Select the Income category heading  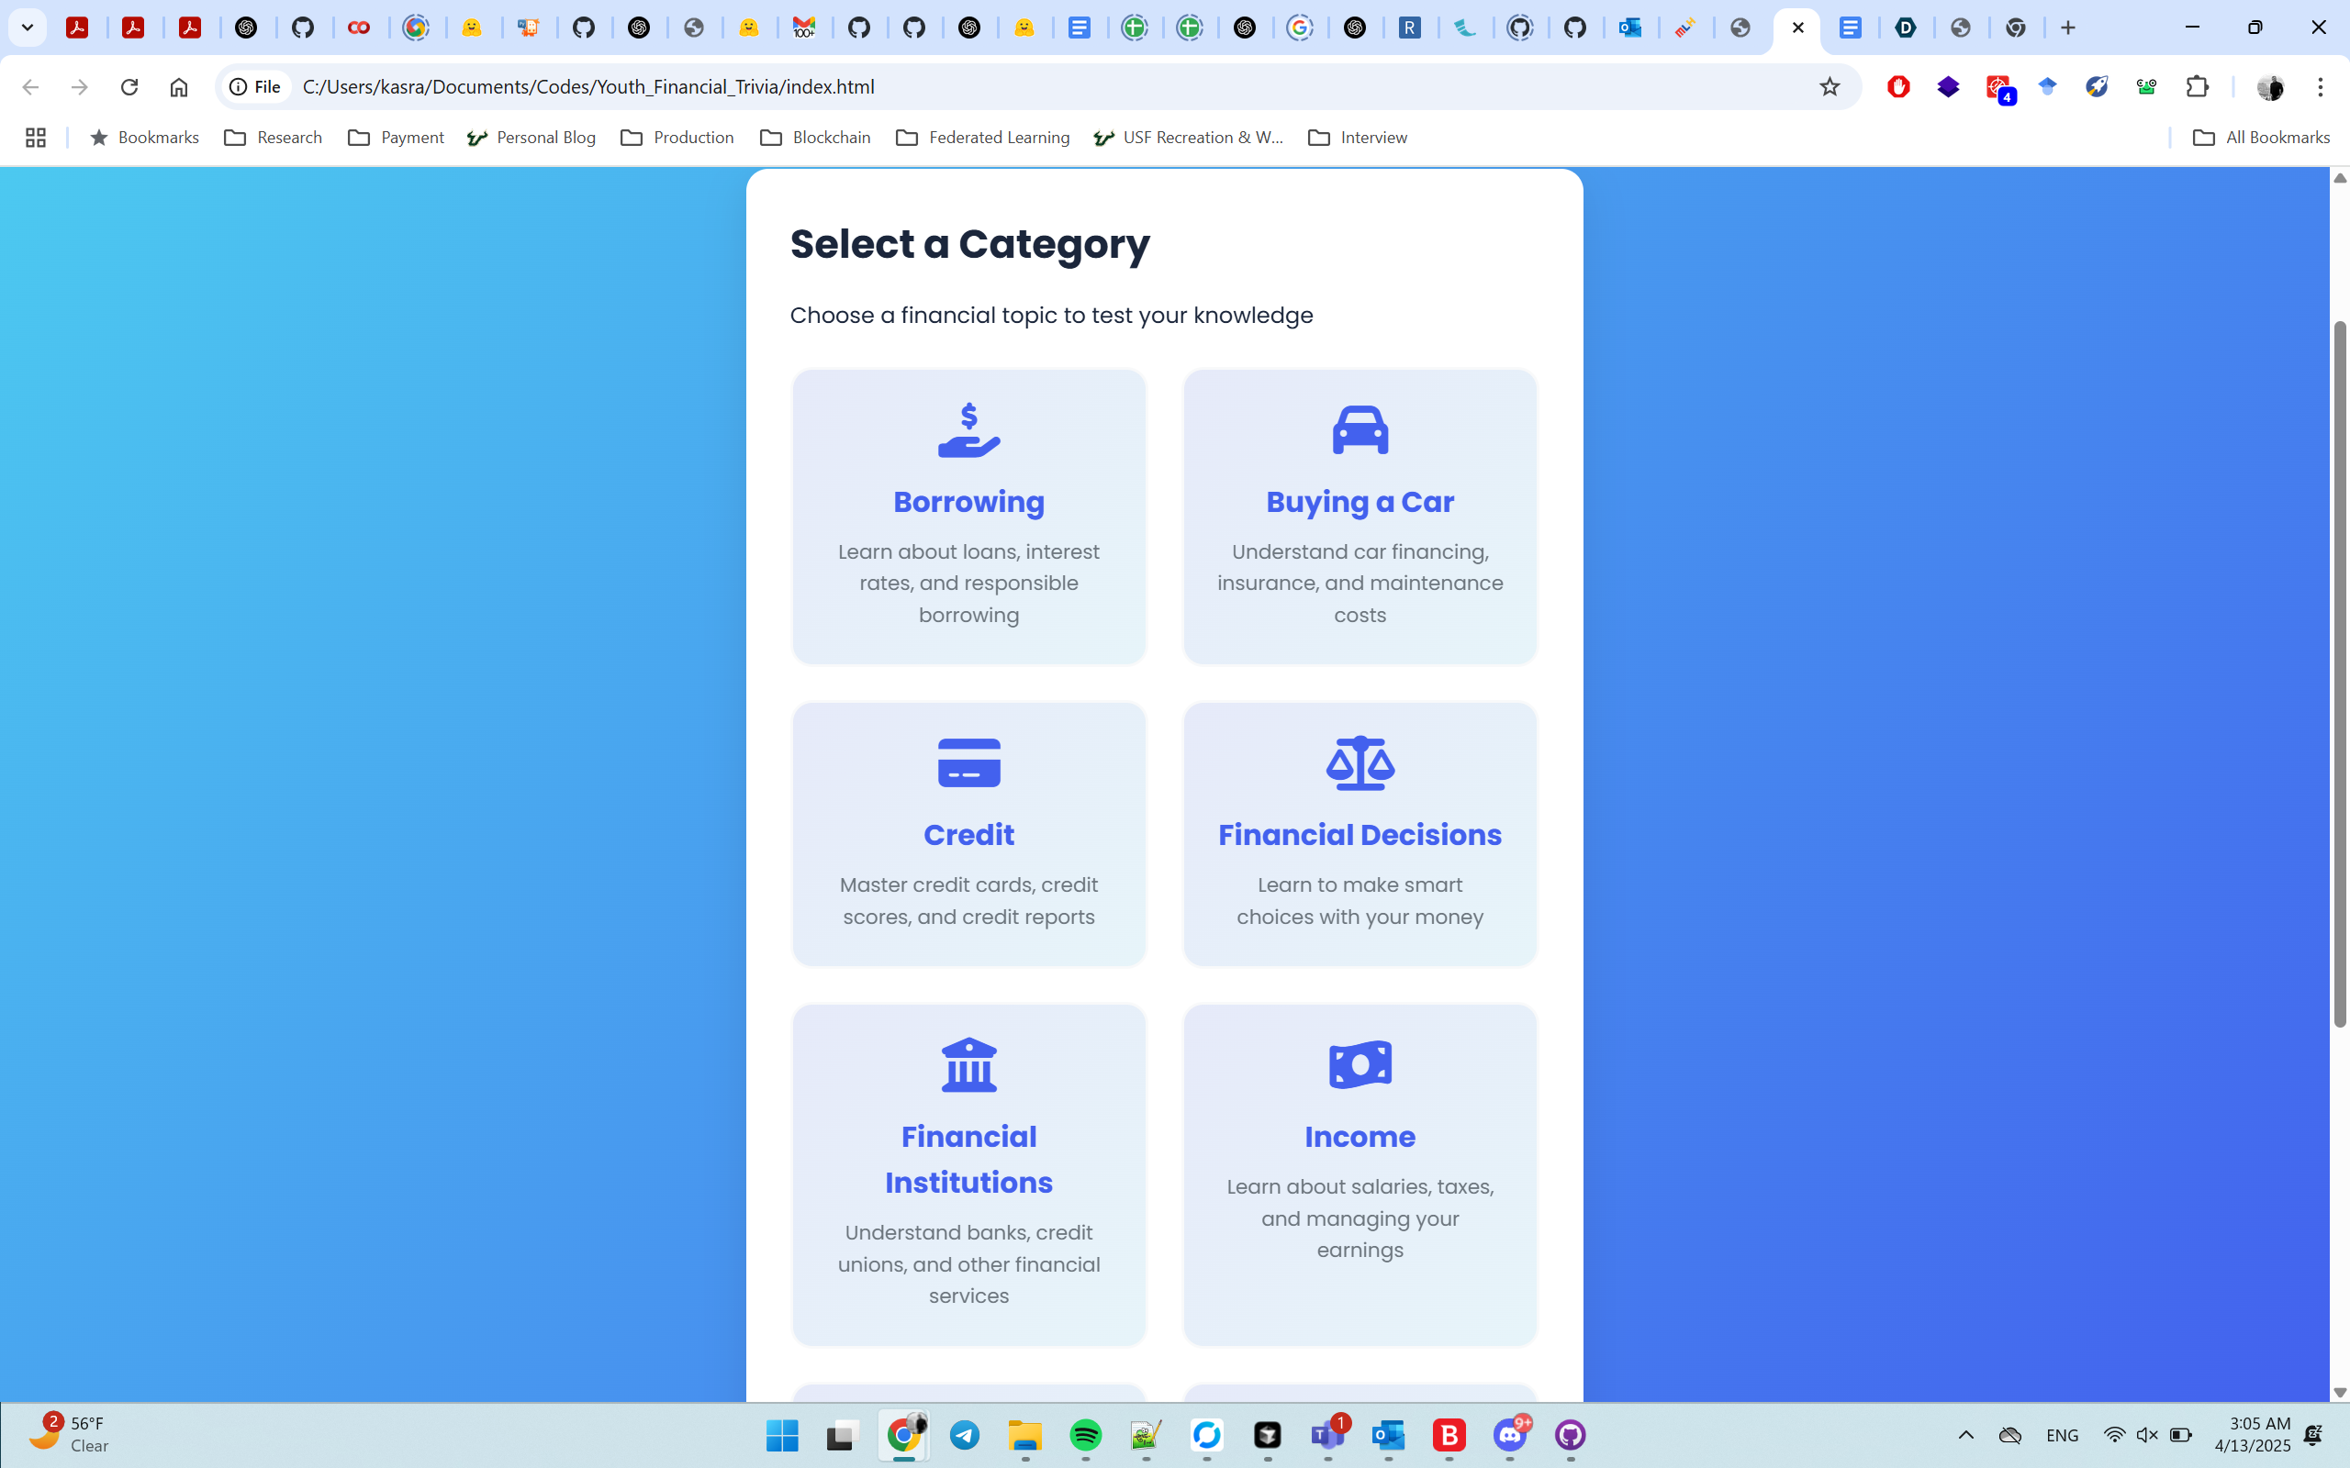(1360, 1137)
